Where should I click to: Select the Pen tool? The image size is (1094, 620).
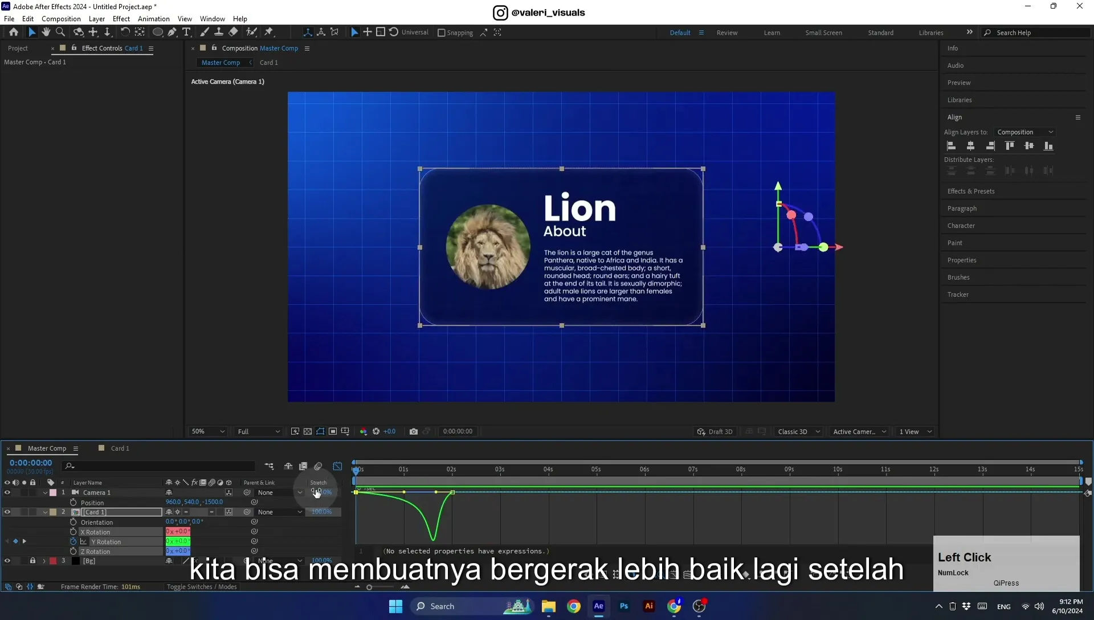[172, 32]
